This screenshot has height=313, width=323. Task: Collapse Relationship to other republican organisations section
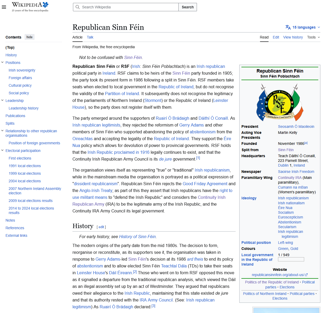2,131
